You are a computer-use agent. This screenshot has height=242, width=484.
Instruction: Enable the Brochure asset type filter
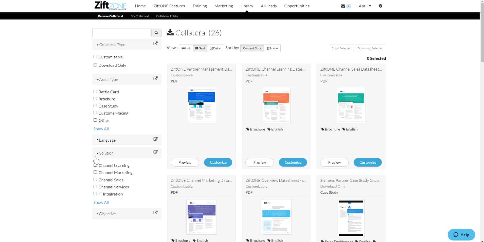(95, 99)
